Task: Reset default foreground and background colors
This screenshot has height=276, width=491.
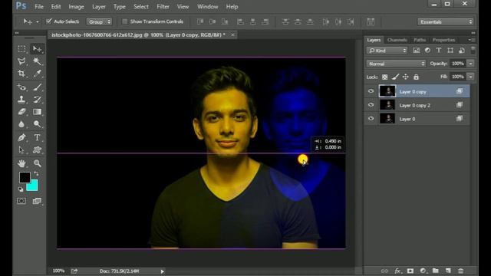Action: (x=21, y=189)
